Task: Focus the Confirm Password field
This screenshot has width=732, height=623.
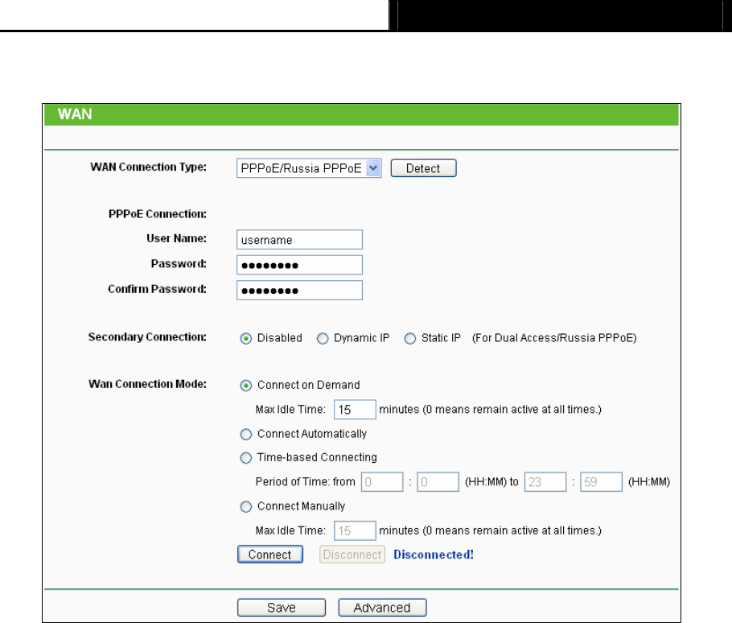Action: click(x=299, y=290)
